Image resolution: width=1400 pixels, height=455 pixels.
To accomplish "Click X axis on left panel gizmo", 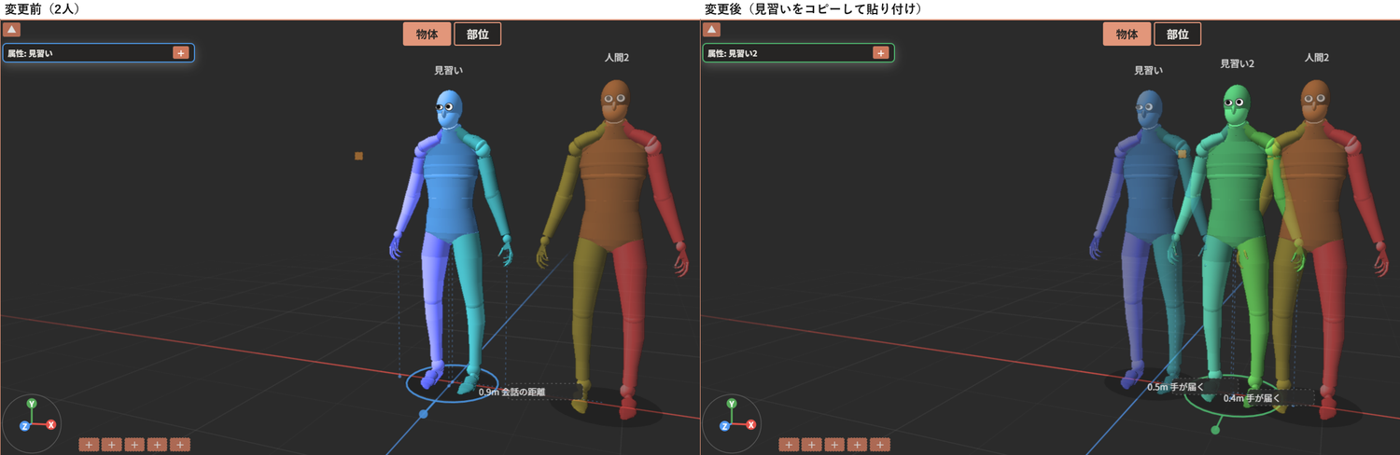I will click(51, 424).
